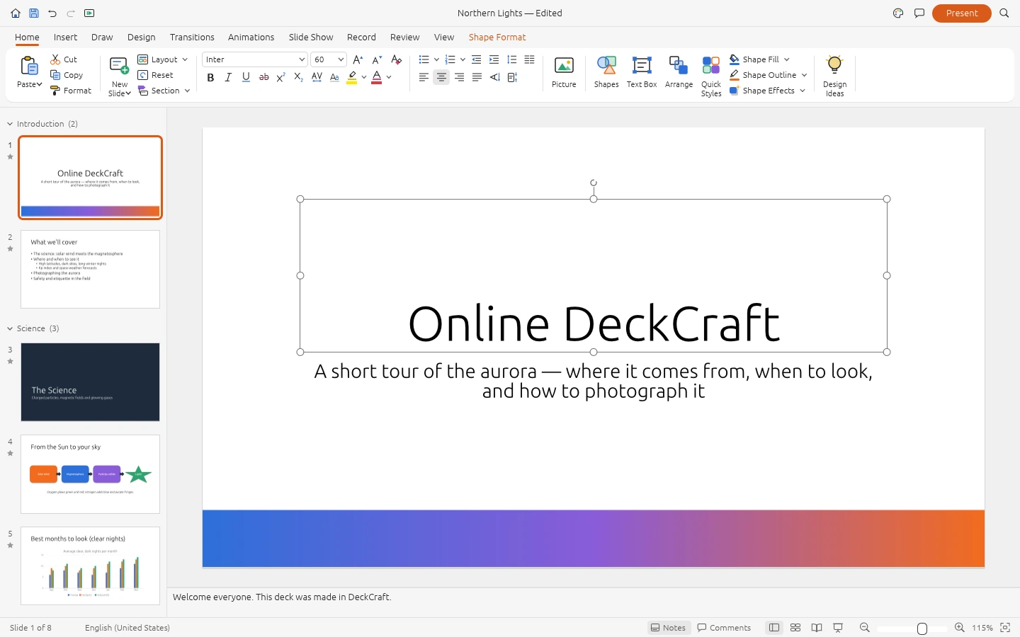This screenshot has width=1020, height=637.
Task: Decrease the list indent level
Action: pos(476,59)
